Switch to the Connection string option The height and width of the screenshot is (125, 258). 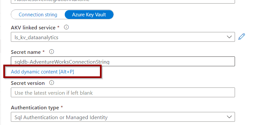(38, 15)
